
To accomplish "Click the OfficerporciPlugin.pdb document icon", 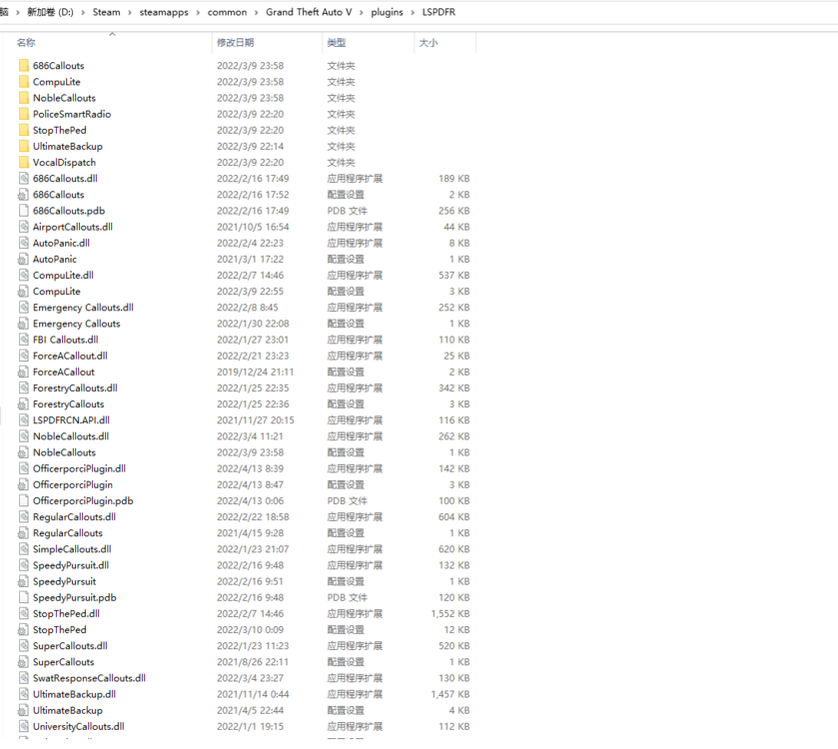I will pos(22,500).
